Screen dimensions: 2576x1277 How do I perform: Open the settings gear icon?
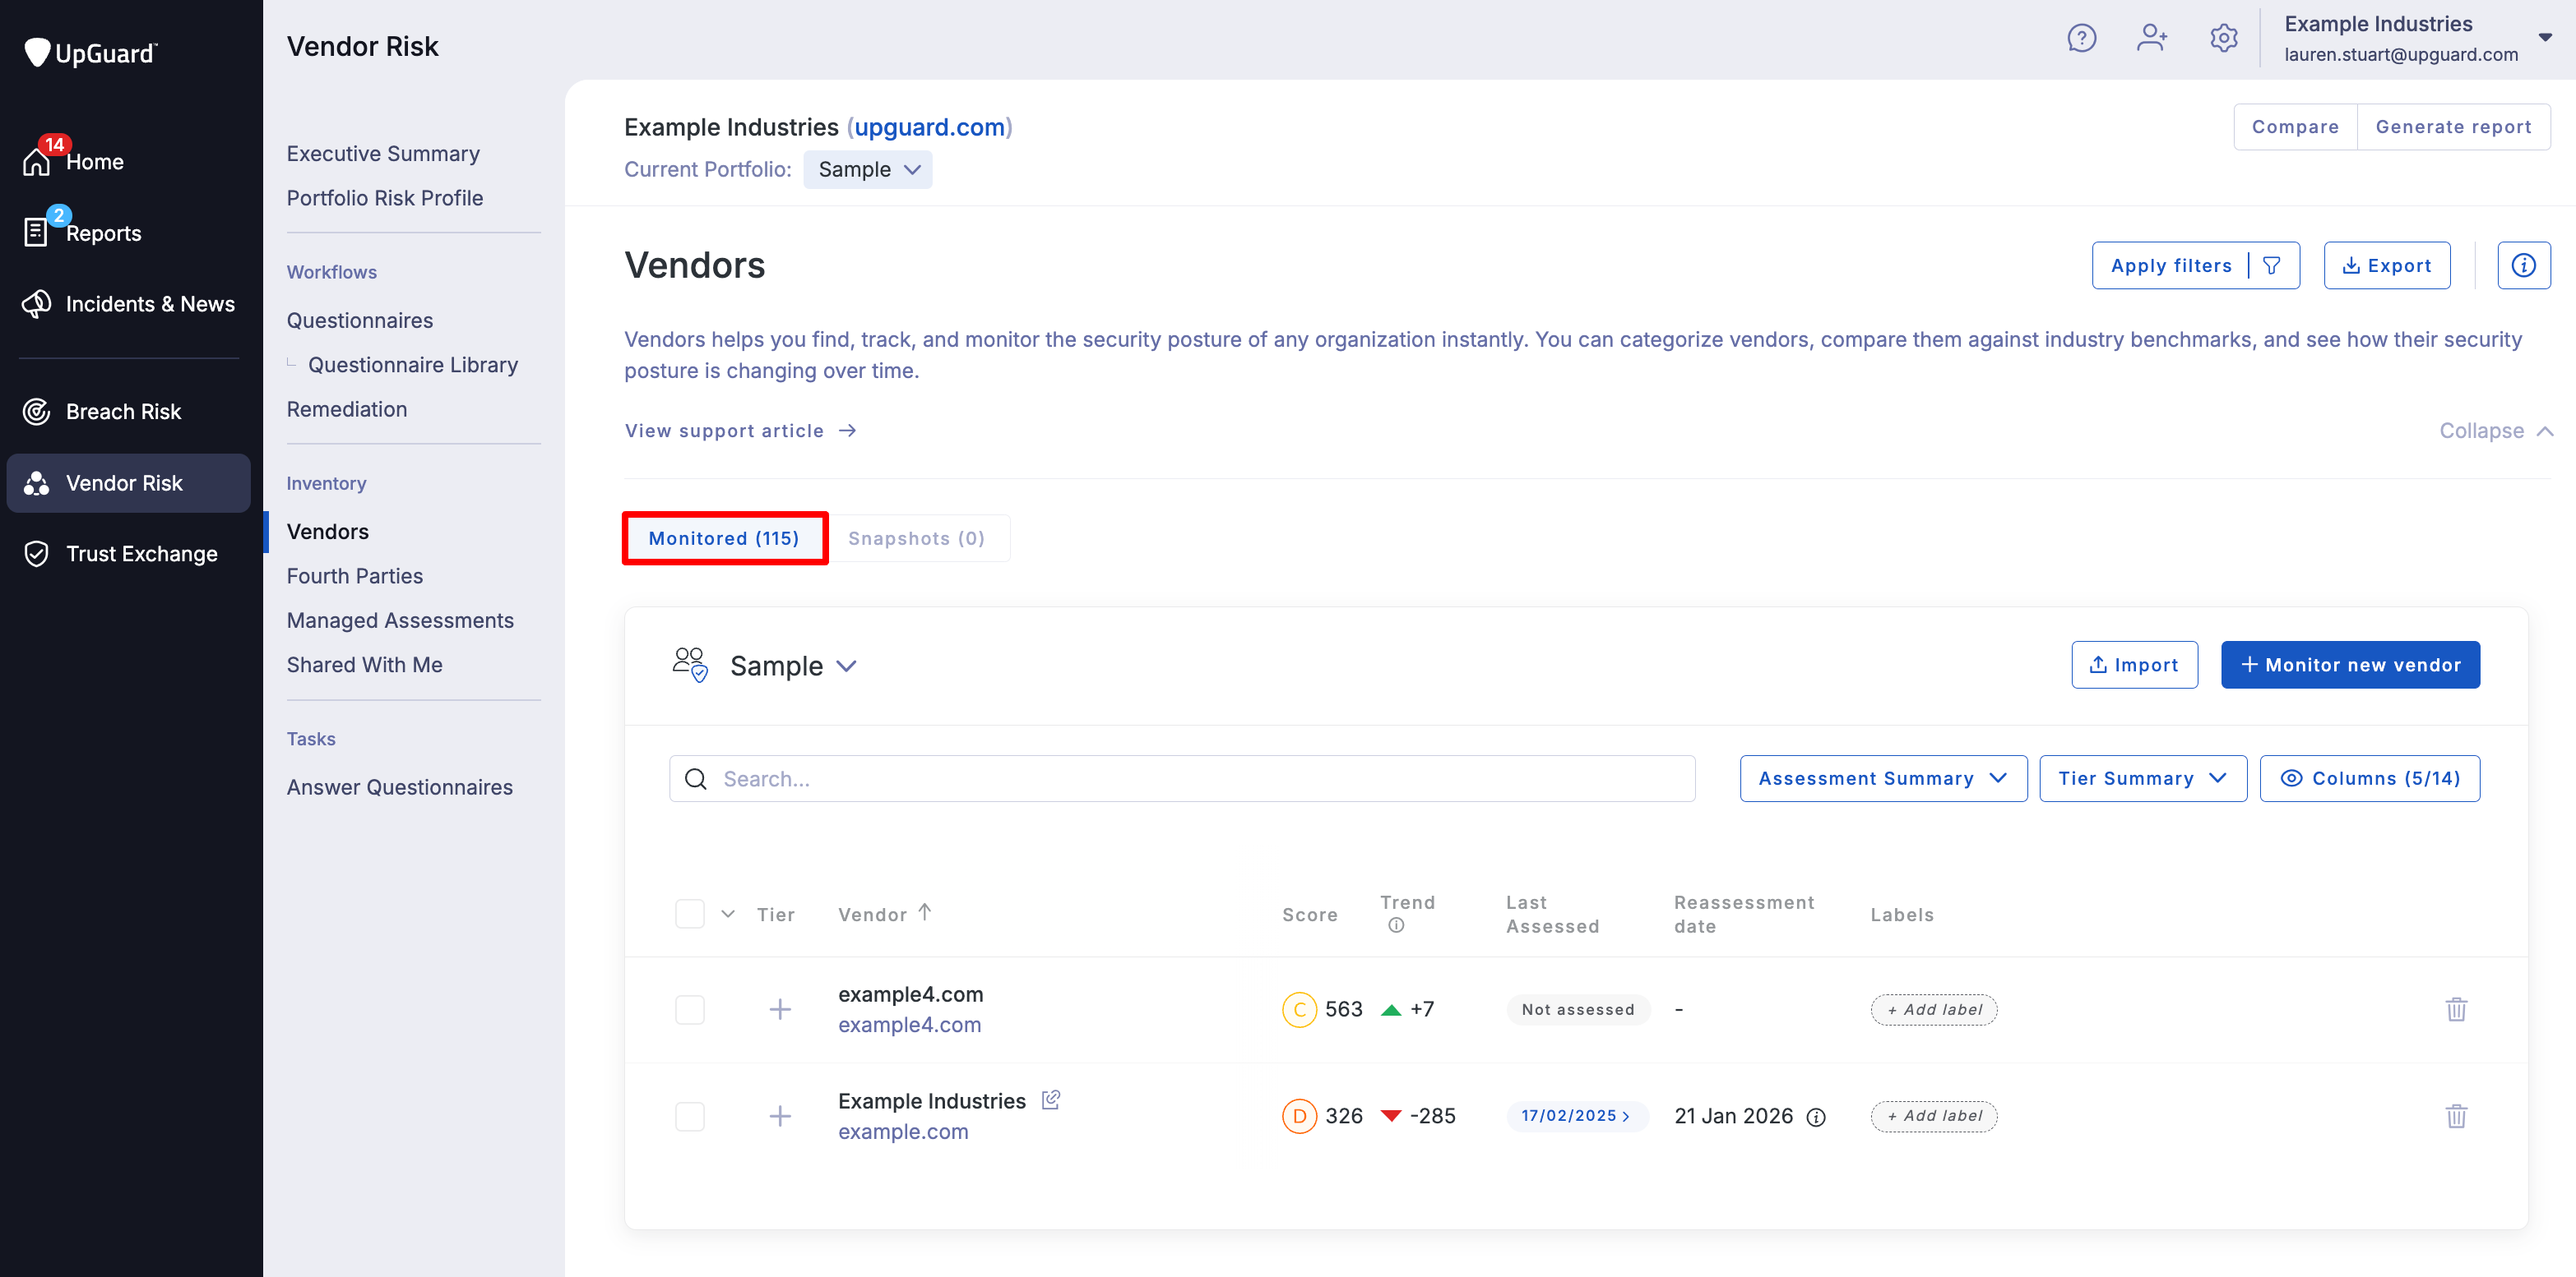(x=2223, y=38)
